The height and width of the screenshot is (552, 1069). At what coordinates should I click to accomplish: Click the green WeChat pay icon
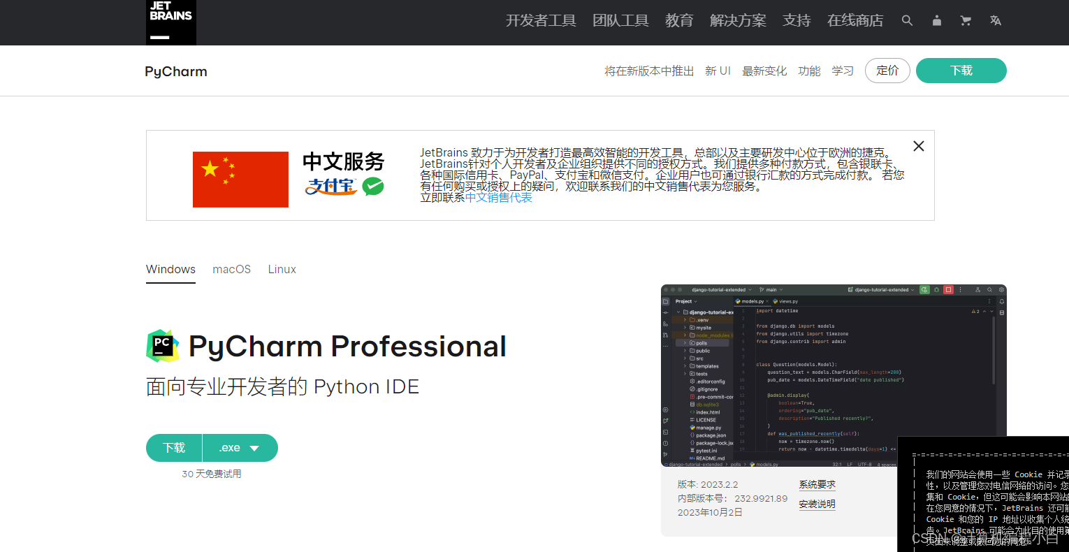click(x=373, y=187)
